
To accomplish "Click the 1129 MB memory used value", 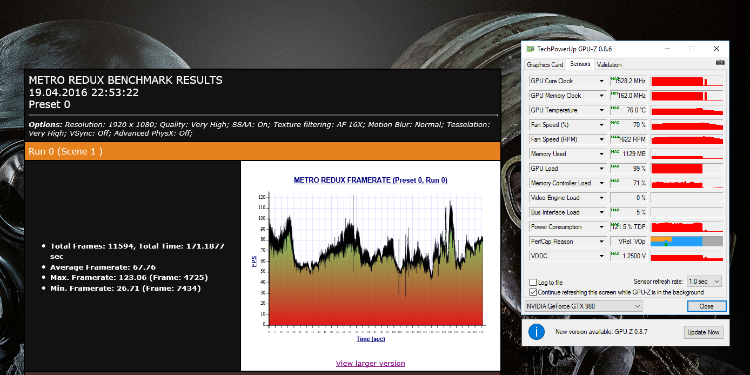I will (628, 154).
